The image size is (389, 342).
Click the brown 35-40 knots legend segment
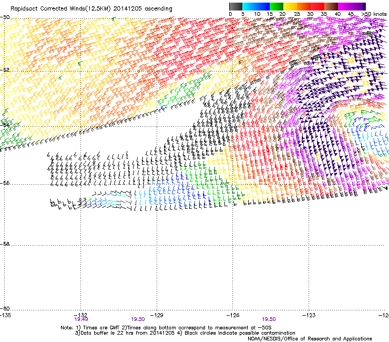point(331,6)
